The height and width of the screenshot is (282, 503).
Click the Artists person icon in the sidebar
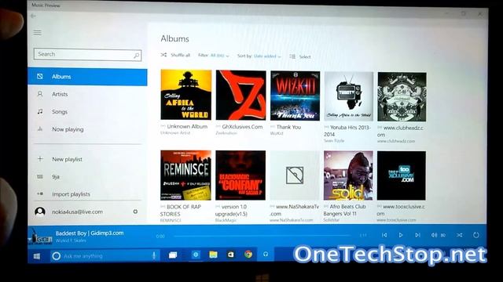[x=40, y=94]
